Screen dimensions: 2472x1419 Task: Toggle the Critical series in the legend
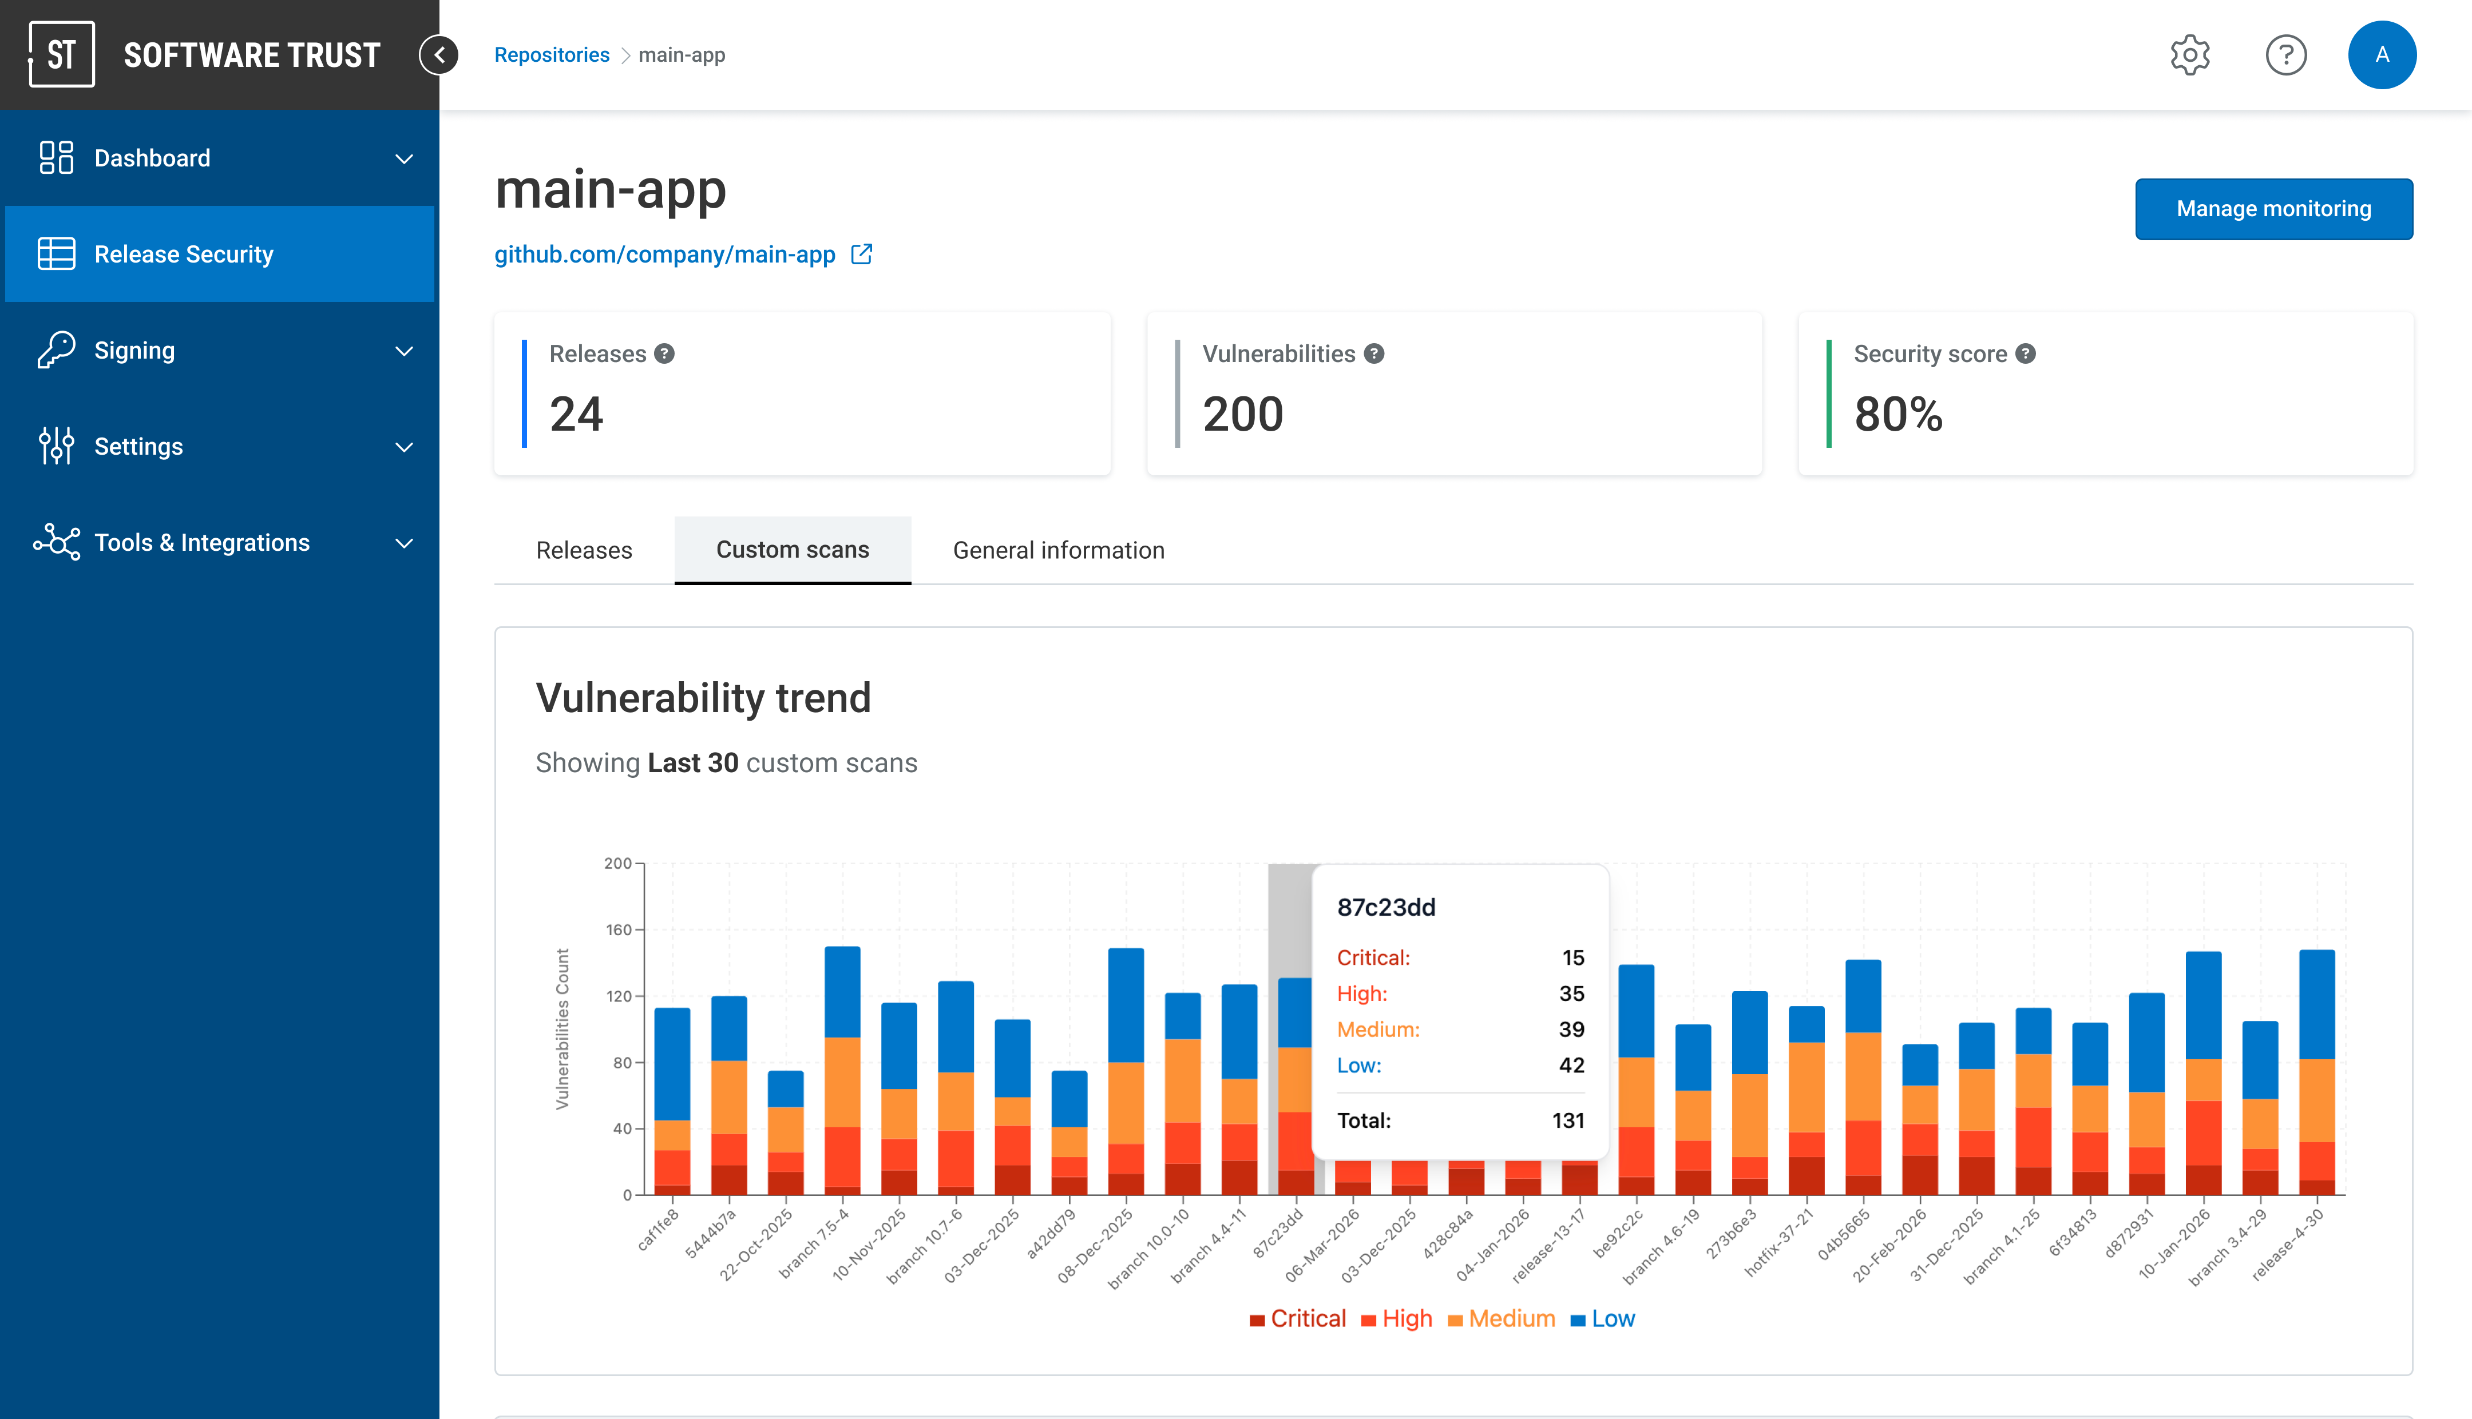[x=1297, y=1318]
